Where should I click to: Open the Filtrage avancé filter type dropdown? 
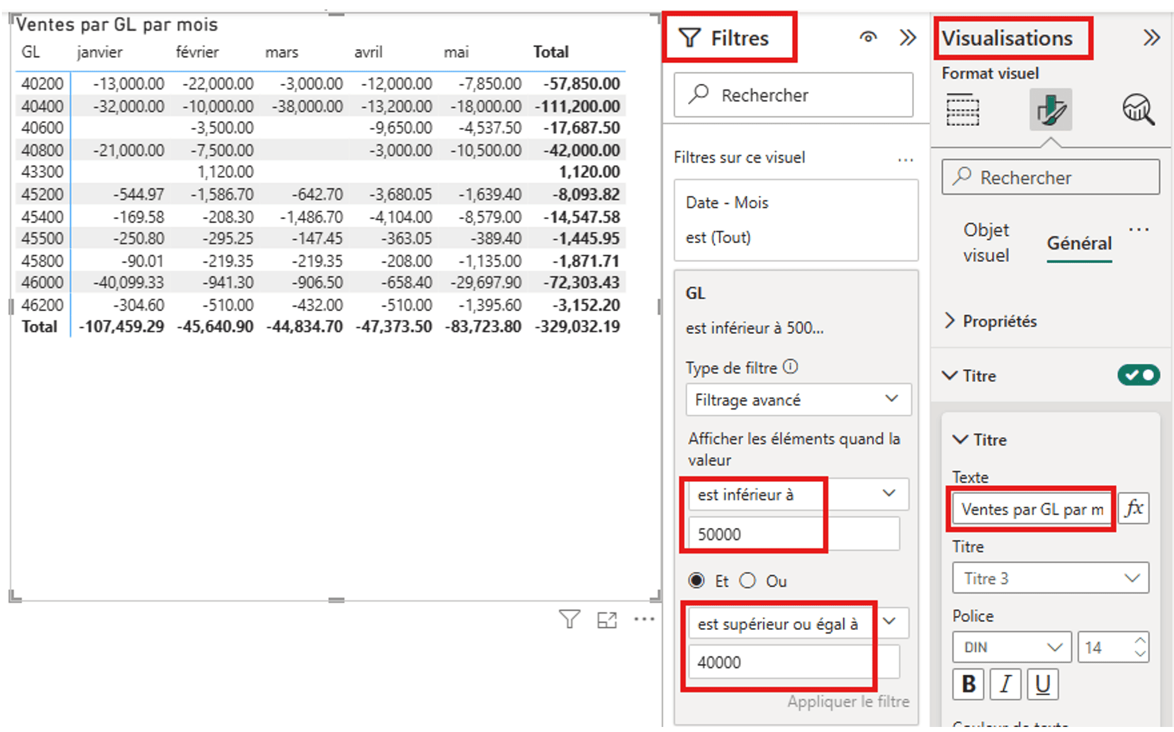798,400
